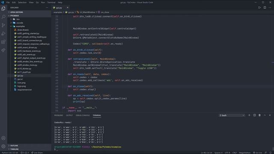Open the Source Control view

[3, 25]
